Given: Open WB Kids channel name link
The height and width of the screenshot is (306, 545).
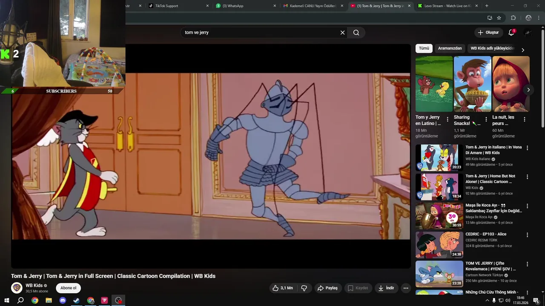Looking at the screenshot, I should (34, 286).
